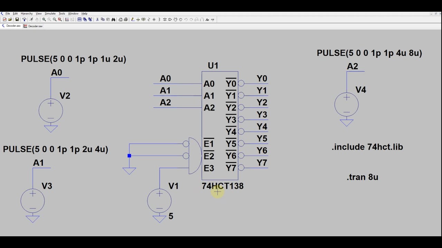
Task: Select the Draw Wire pencil tool
Action: pos(133,20)
